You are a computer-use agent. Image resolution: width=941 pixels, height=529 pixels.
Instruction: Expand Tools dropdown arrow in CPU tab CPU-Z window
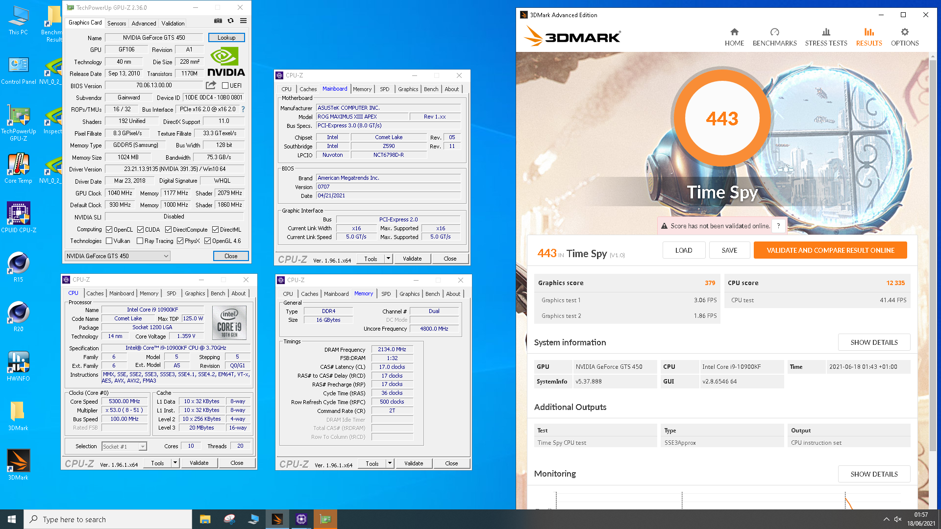pos(175,463)
